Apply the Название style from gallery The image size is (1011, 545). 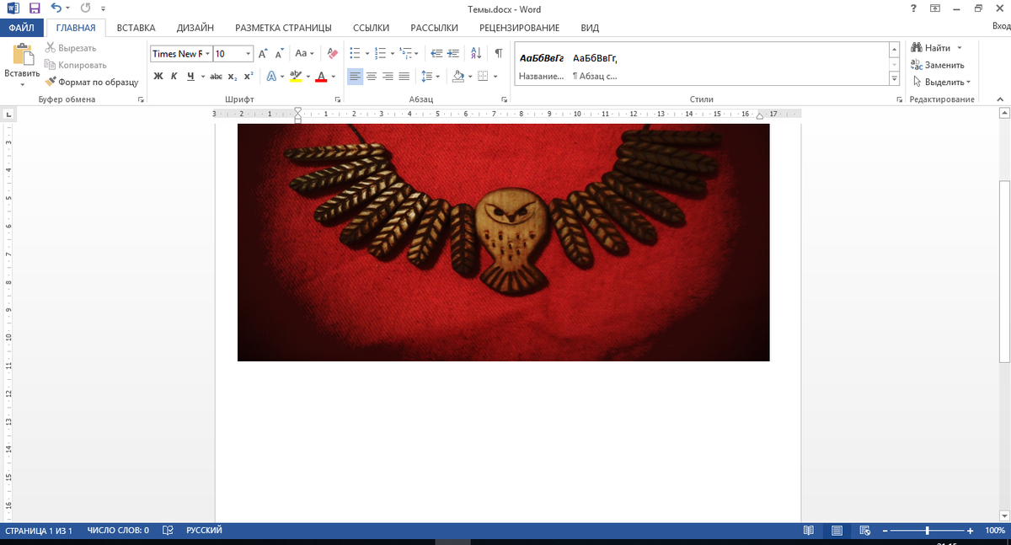click(x=541, y=67)
